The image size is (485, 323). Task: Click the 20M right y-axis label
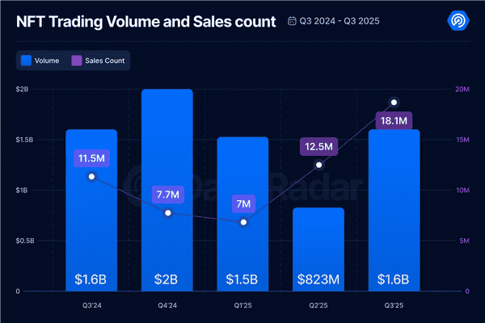pyautogui.click(x=462, y=89)
